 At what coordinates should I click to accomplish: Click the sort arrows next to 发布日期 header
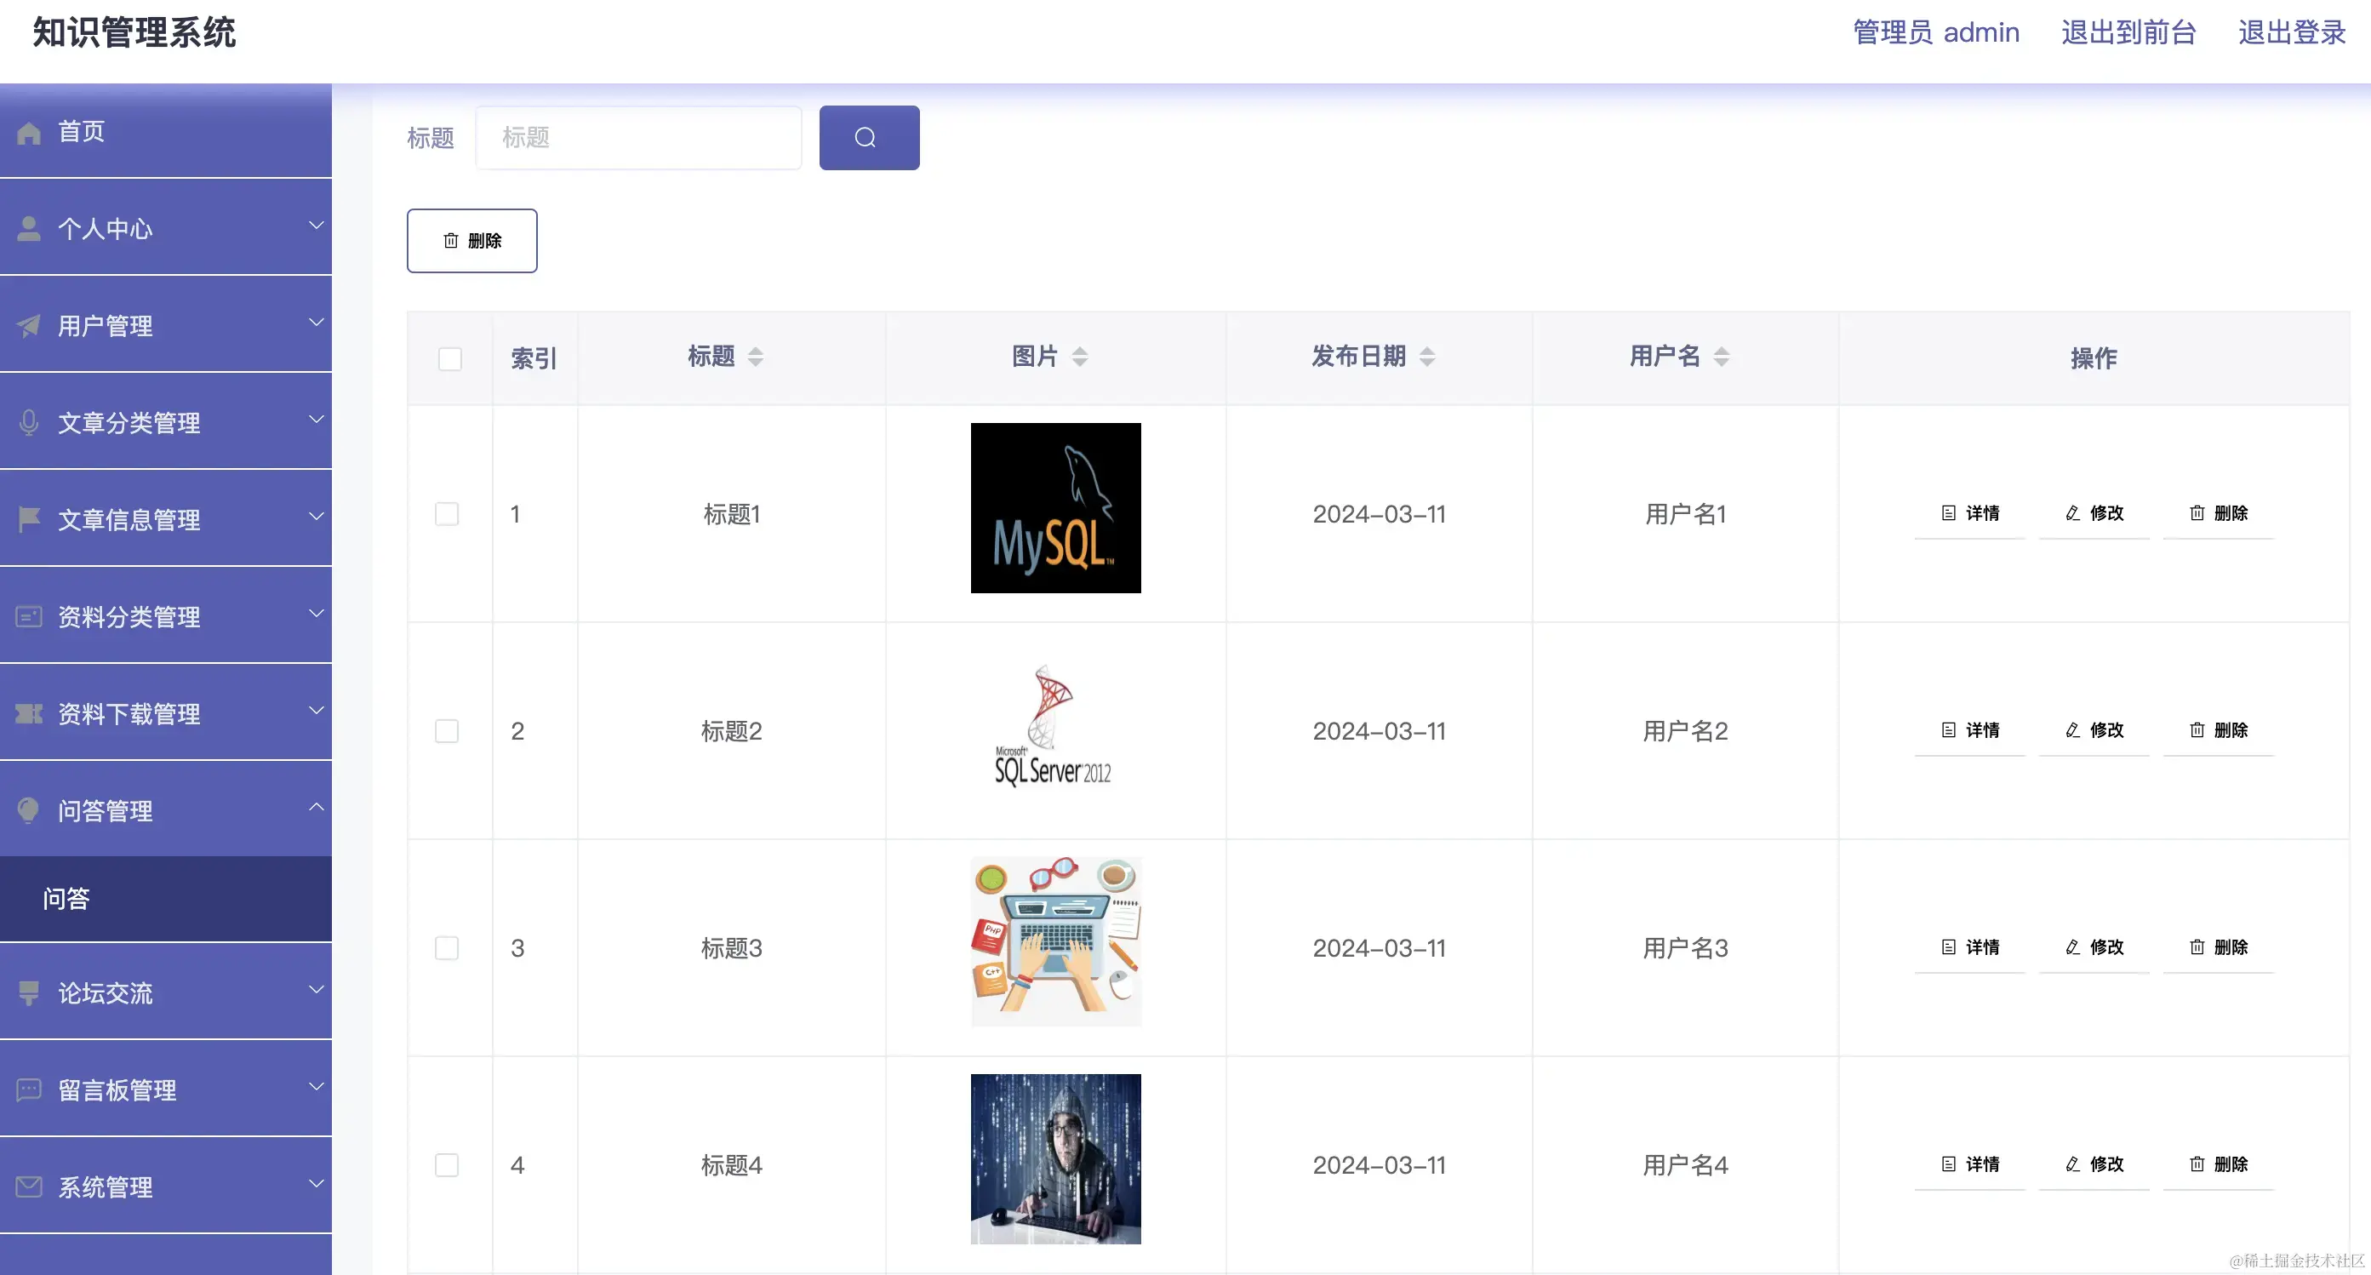point(1426,357)
